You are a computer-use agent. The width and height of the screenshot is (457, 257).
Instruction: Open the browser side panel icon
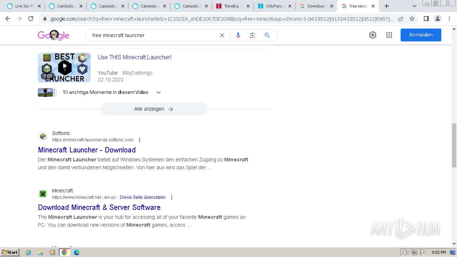(426, 19)
